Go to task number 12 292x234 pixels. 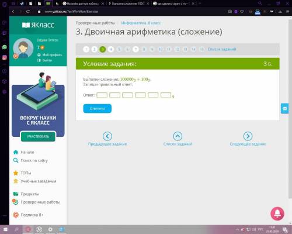pos(177,49)
